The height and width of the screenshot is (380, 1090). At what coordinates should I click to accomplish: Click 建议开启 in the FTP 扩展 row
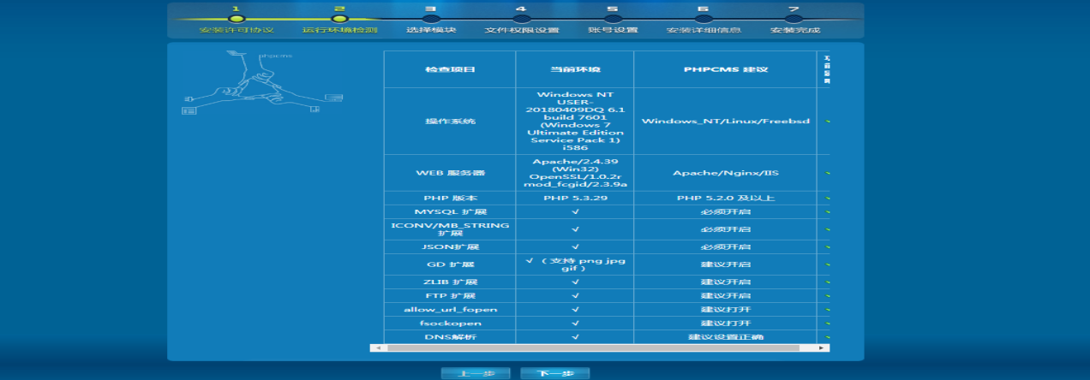725,296
